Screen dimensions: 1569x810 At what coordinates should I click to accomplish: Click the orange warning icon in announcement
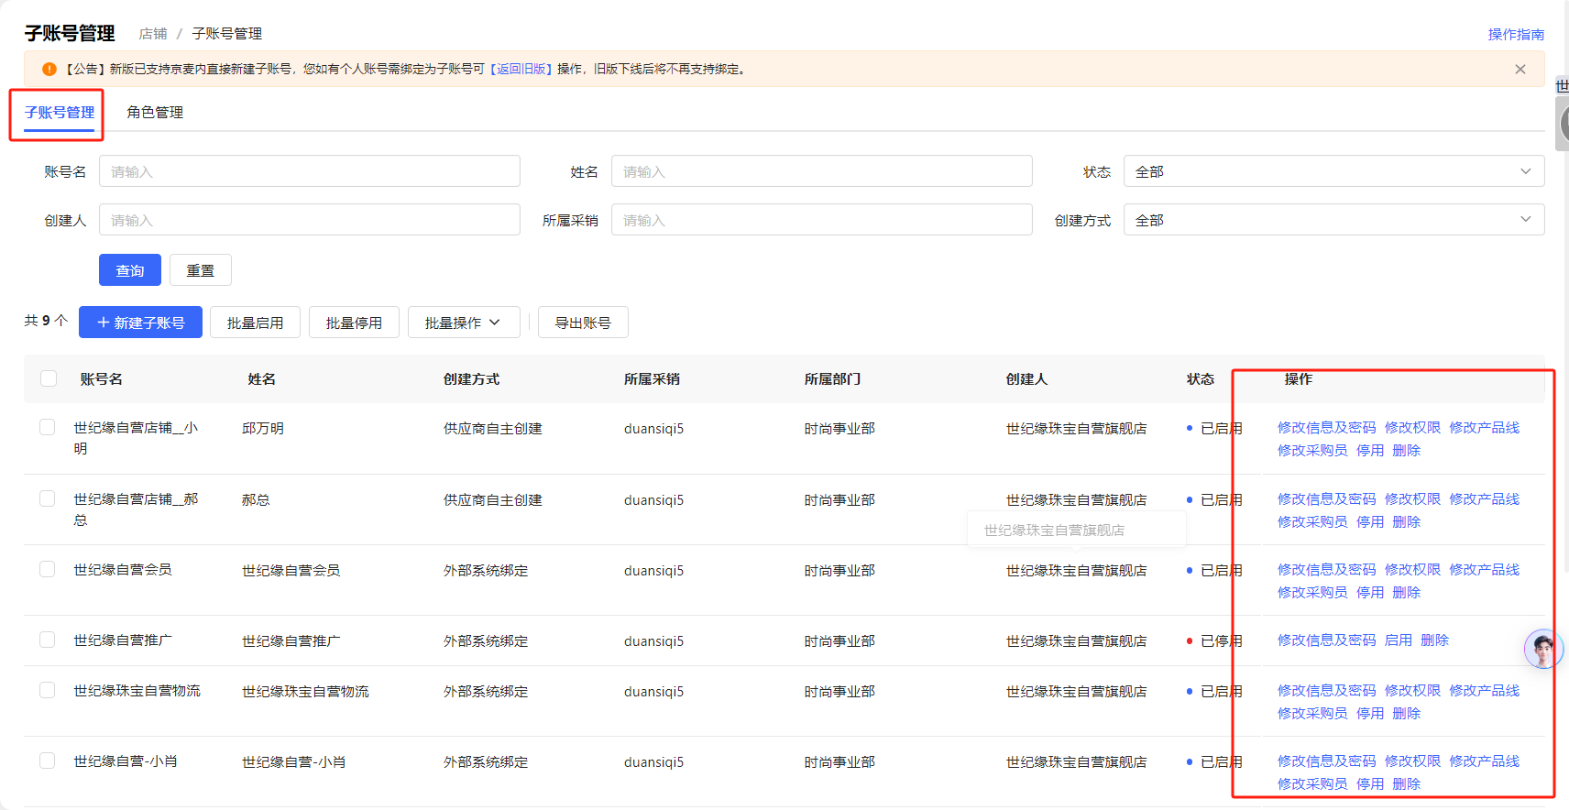(x=49, y=70)
